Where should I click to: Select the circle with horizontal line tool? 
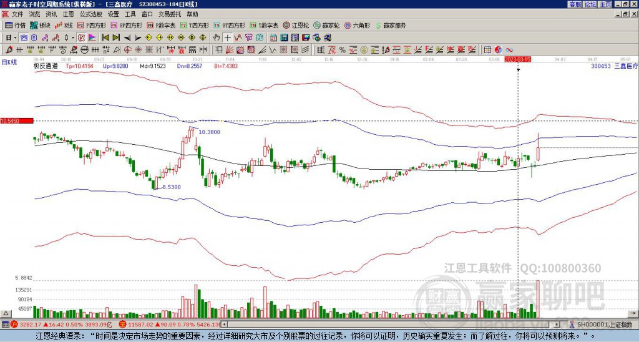point(85,50)
